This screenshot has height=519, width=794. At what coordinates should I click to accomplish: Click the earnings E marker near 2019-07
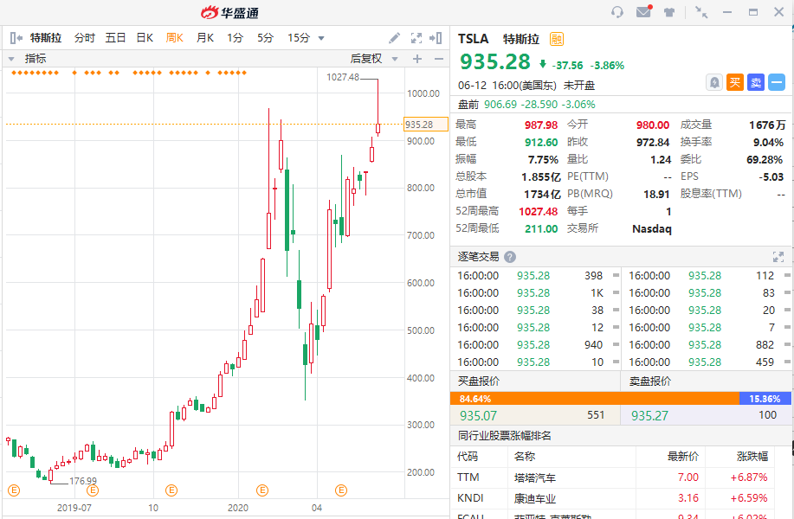click(93, 490)
